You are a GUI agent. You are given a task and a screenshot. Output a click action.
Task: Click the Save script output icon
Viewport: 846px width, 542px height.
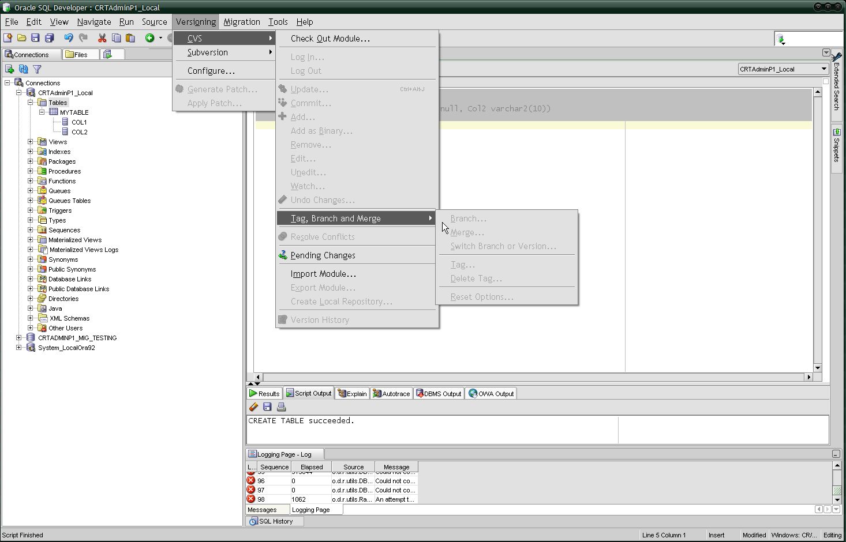coord(267,407)
